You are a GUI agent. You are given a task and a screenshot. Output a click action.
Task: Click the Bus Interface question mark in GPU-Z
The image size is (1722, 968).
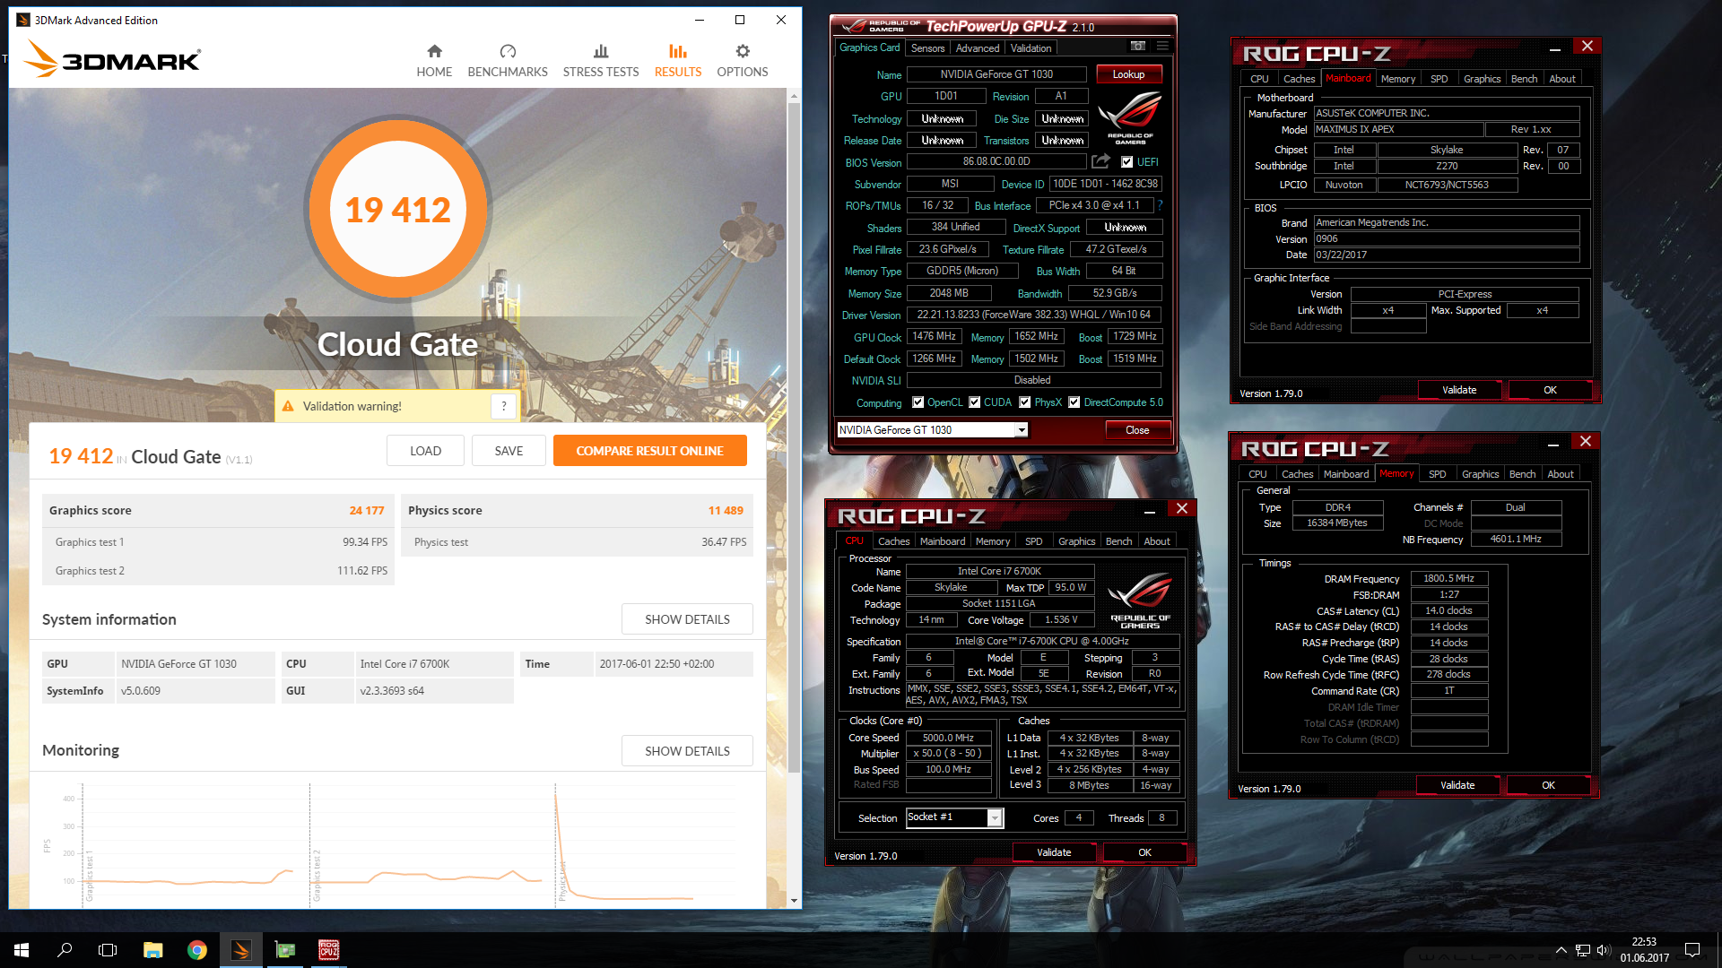click(x=1161, y=205)
